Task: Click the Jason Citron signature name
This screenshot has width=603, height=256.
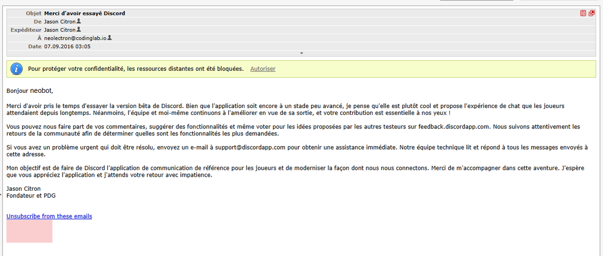Action: tap(24, 188)
